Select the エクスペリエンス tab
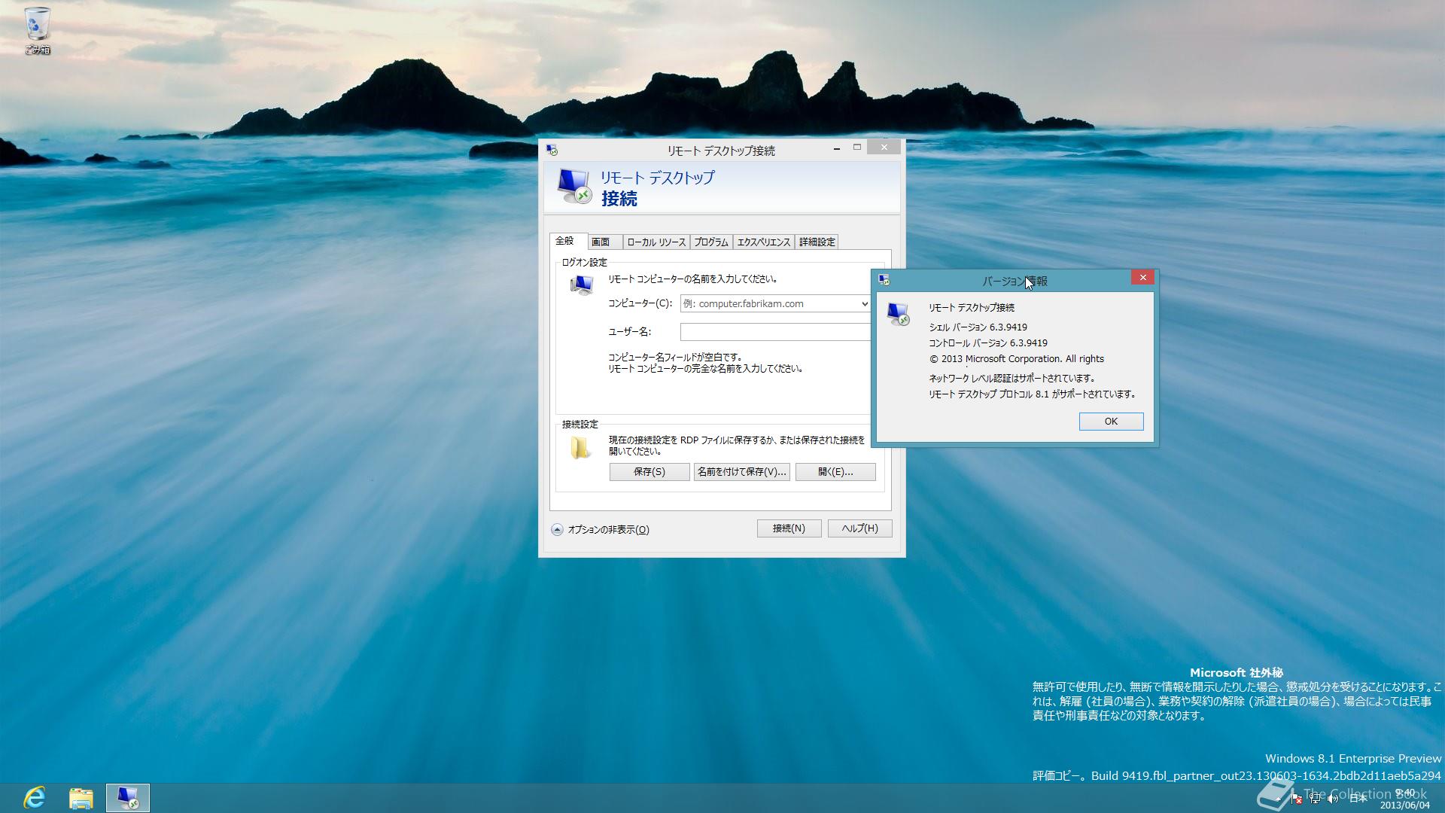This screenshot has height=813, width=1445. (763, 242)
